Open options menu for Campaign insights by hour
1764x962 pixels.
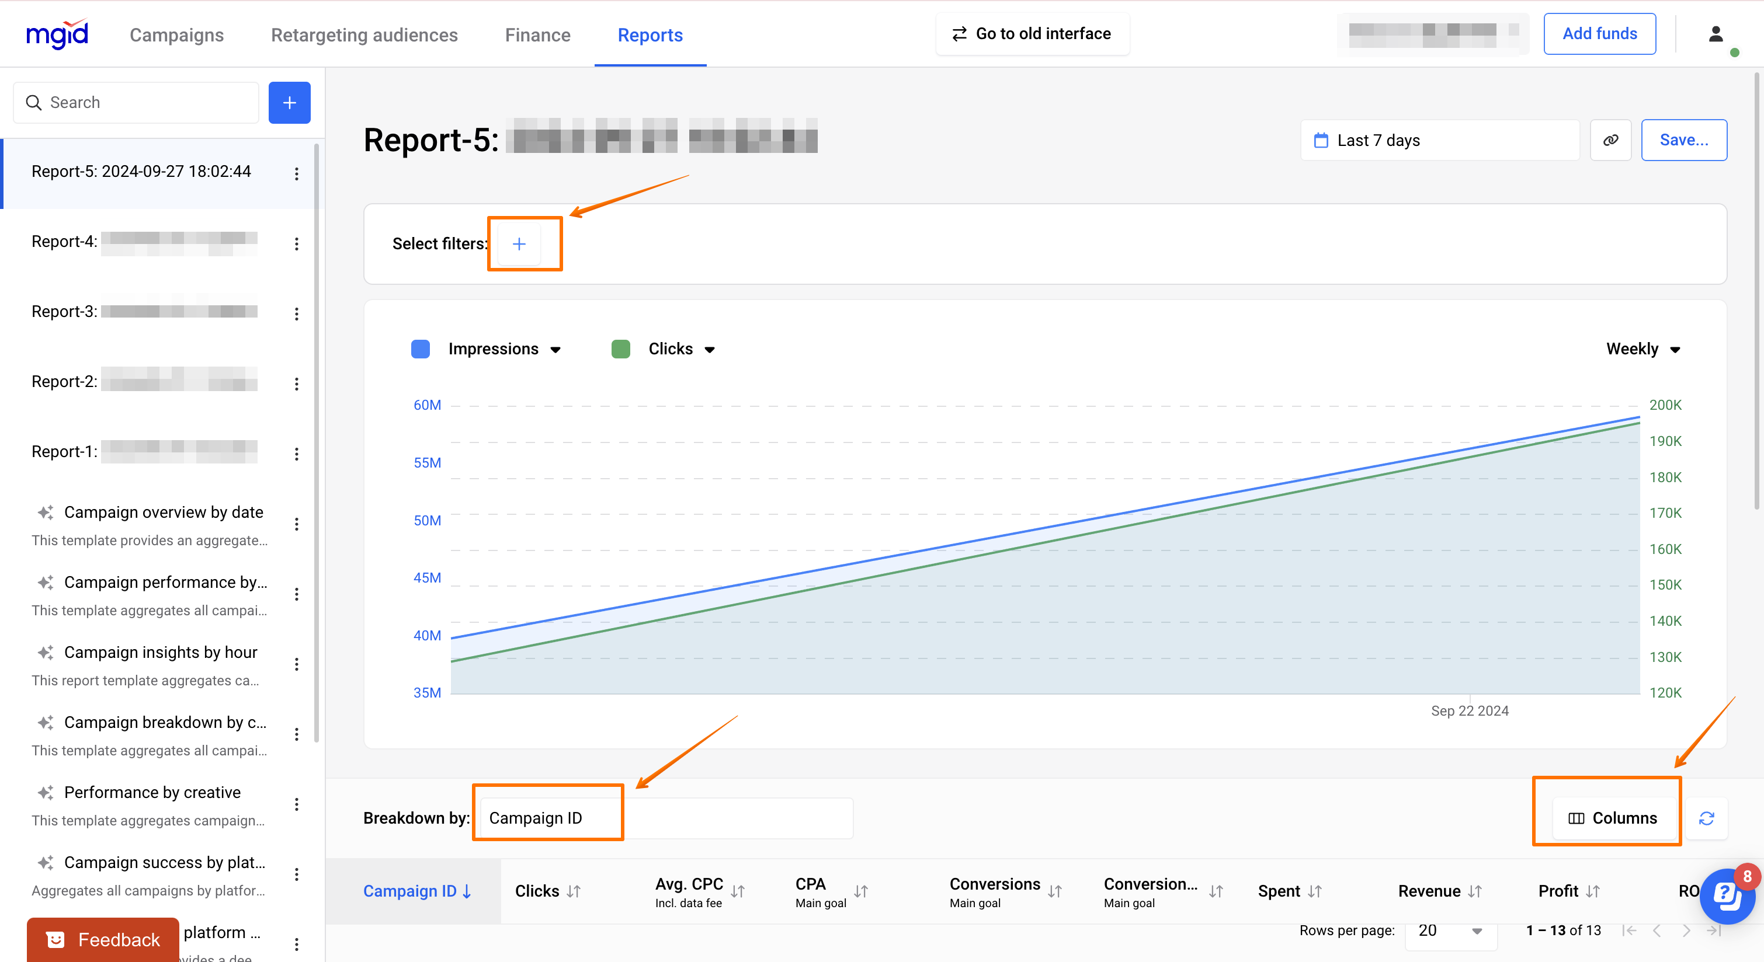click(x=297, y=664)
